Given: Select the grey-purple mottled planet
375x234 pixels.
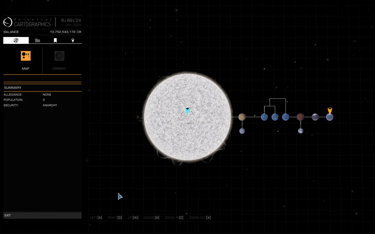Looking at the screenshot, I should tap(315, 117).
